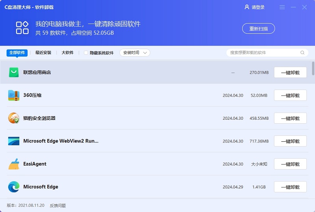Click the four-squares software uninstall logo
315x212 pixels.
point(22,27)
